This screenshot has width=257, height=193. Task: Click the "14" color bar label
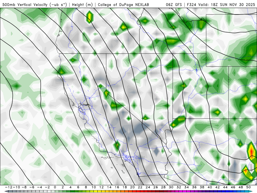(109, 187)
